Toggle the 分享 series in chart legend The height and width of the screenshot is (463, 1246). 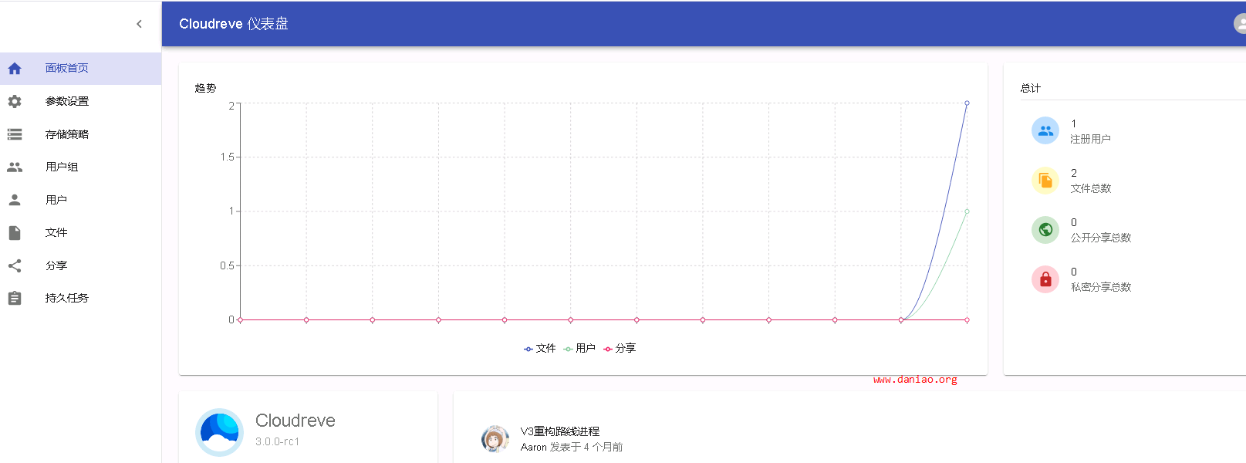pyautogui.click(x=620, y=349)
